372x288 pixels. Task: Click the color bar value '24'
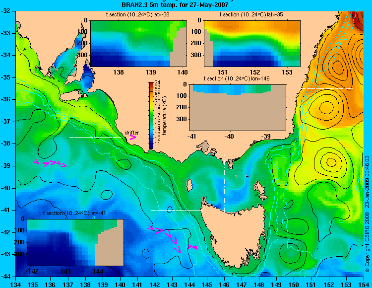(x=157, y=82)
